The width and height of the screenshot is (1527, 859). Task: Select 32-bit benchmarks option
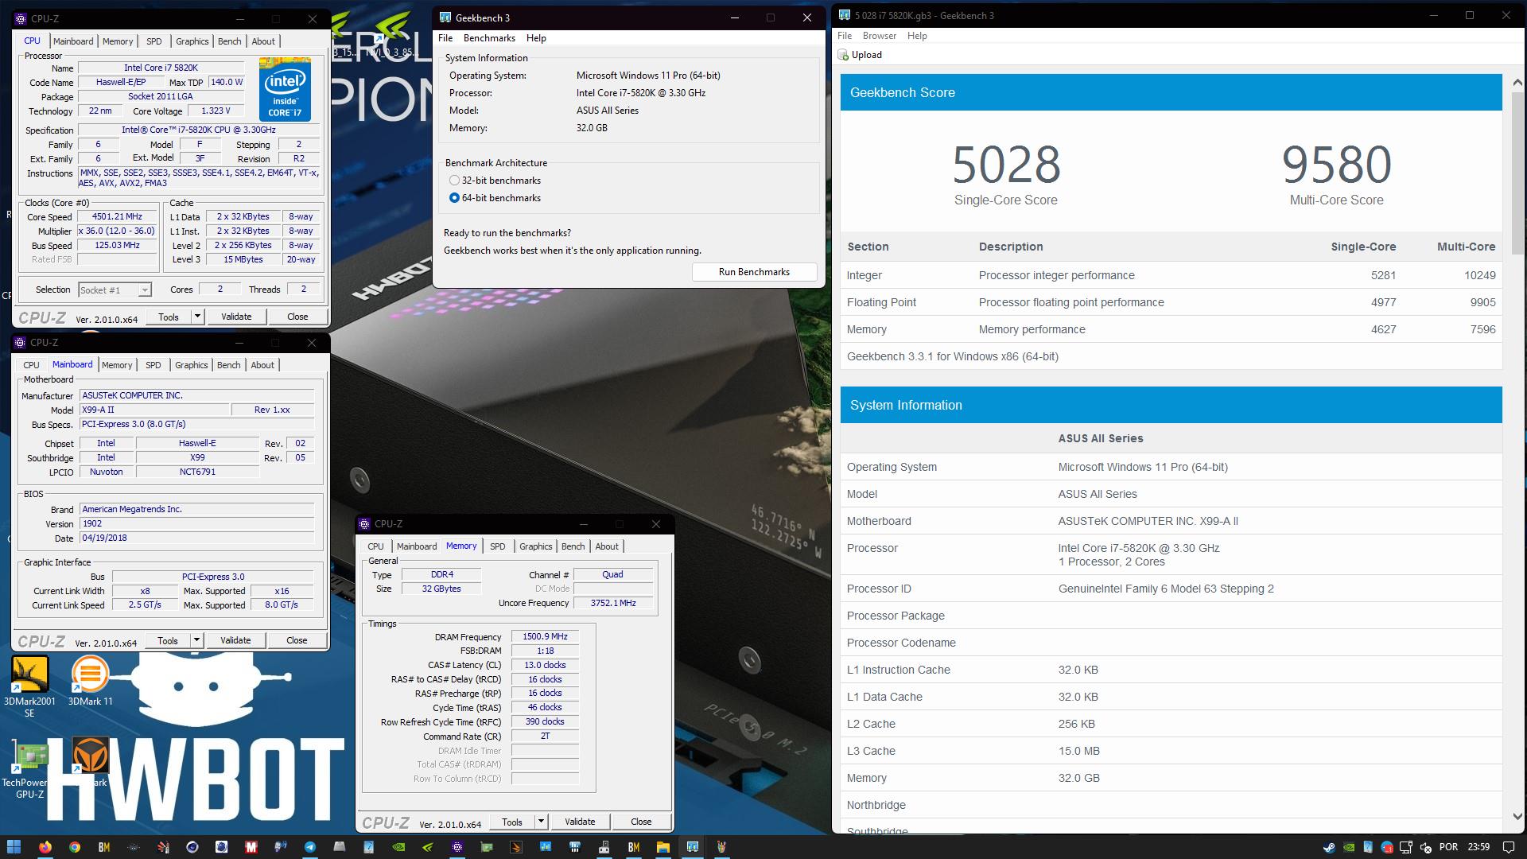[454, 181]
